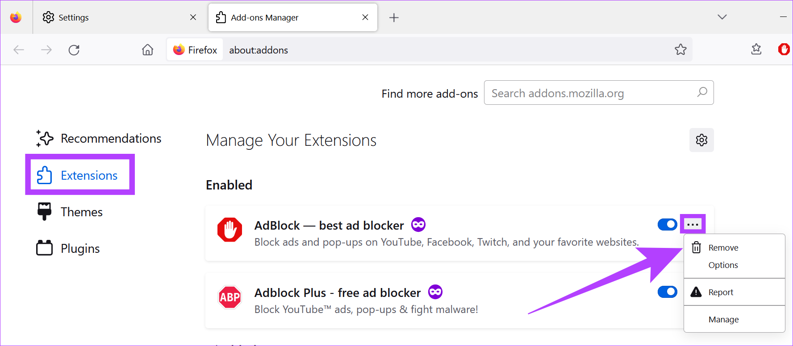The width and height of the screenshot is (793, 346).
Task: Click the AdBlock recommended badge icon
Action: 418,225
